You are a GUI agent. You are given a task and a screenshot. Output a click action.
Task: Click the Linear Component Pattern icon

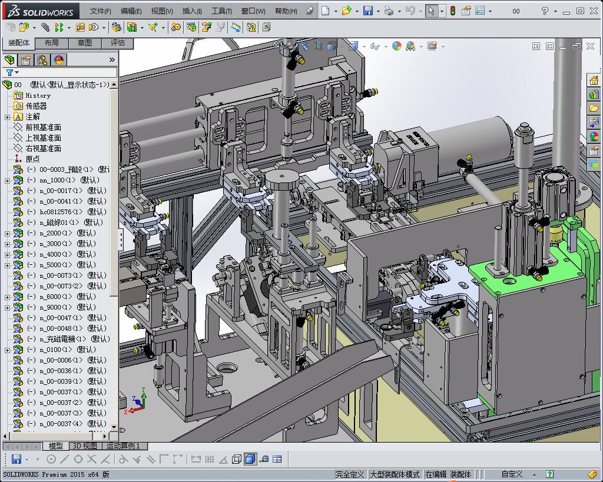(x=59, y=27)
